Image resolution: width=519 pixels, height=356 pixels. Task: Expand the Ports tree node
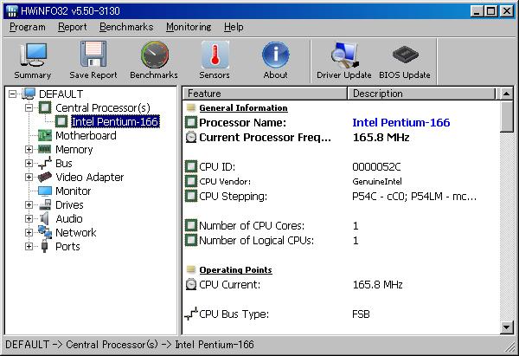click(29, 246)
